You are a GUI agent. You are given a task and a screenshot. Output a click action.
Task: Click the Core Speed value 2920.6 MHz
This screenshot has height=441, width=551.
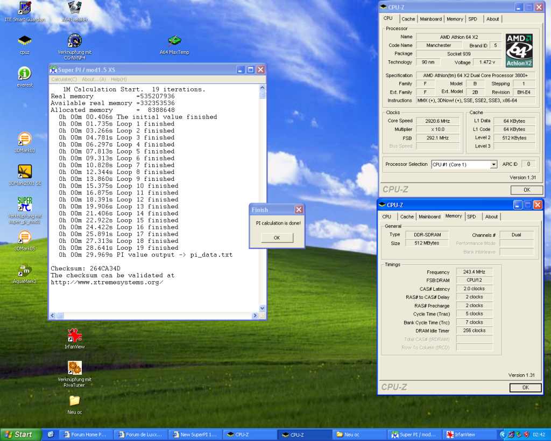[437, 121]
